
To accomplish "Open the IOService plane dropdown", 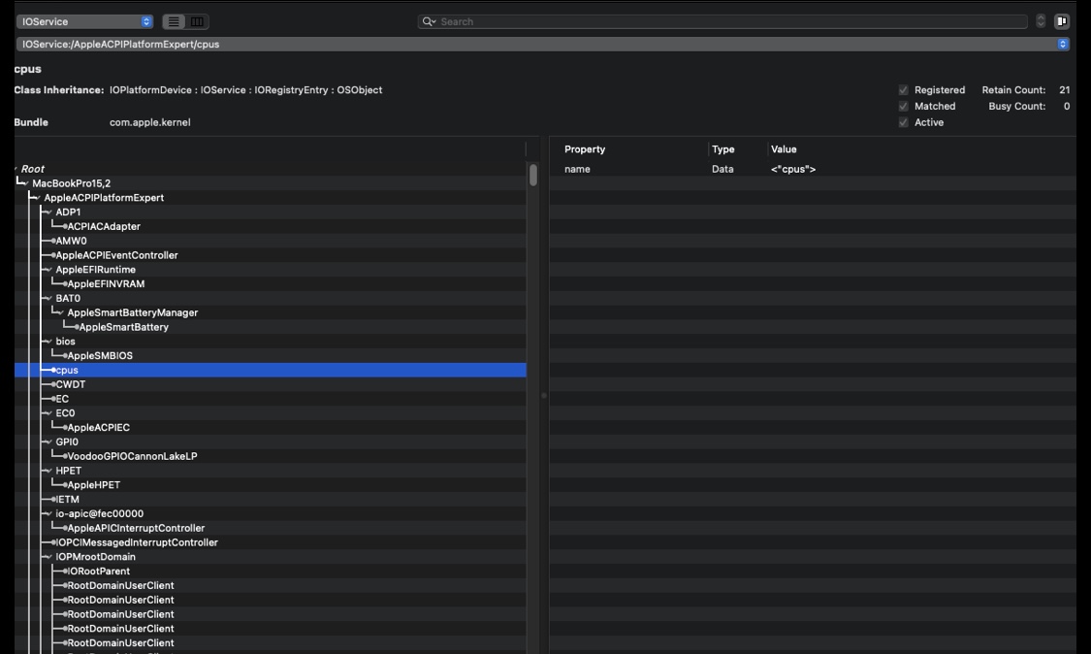I will [x=85, y=21].
